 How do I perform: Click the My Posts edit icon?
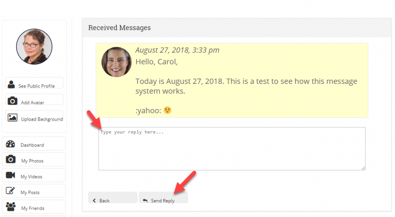click(x=10, y=190)
